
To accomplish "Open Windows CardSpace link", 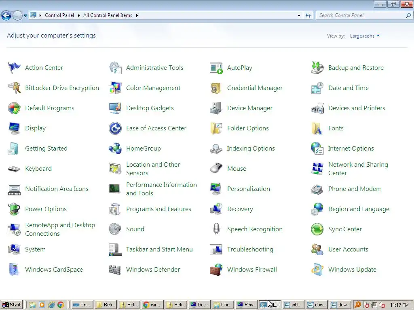I will 54,270.
